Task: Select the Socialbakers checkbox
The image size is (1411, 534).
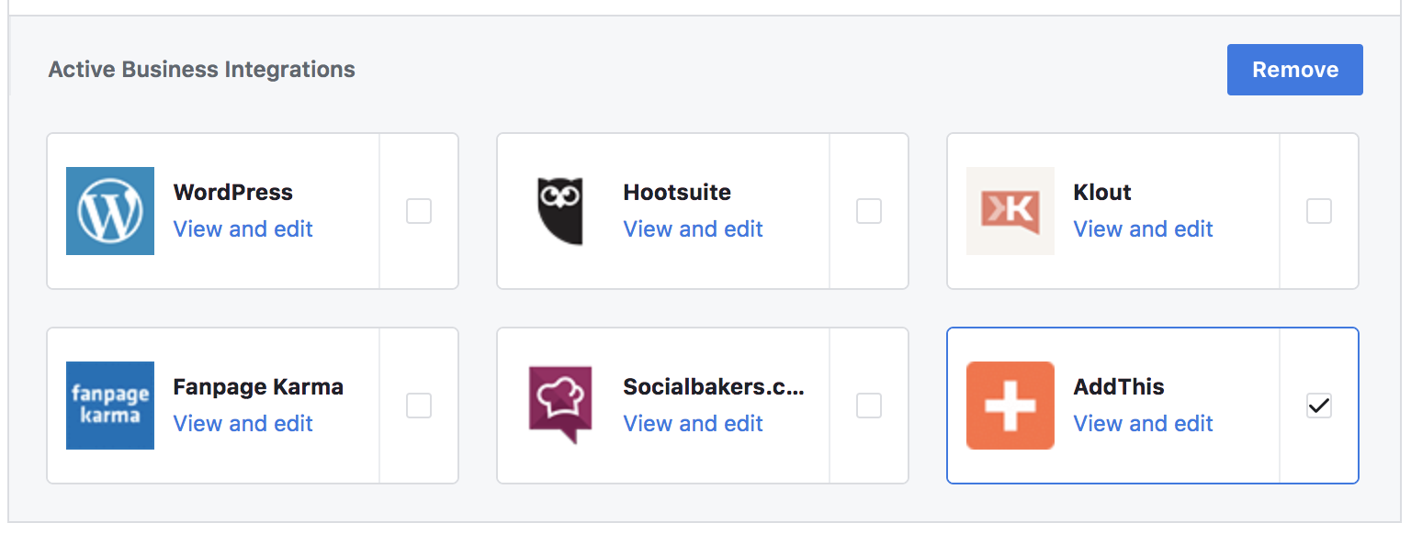Action: (869, 406)
